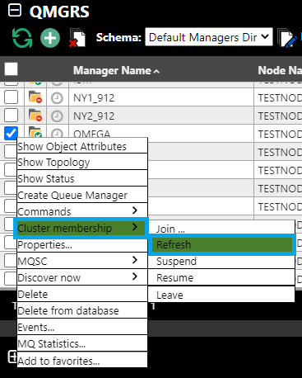Click the clock icon in NY1_912 row
The height and width of the screenshot is (378, 302).
pyautogui.click(x=57, y=98)
